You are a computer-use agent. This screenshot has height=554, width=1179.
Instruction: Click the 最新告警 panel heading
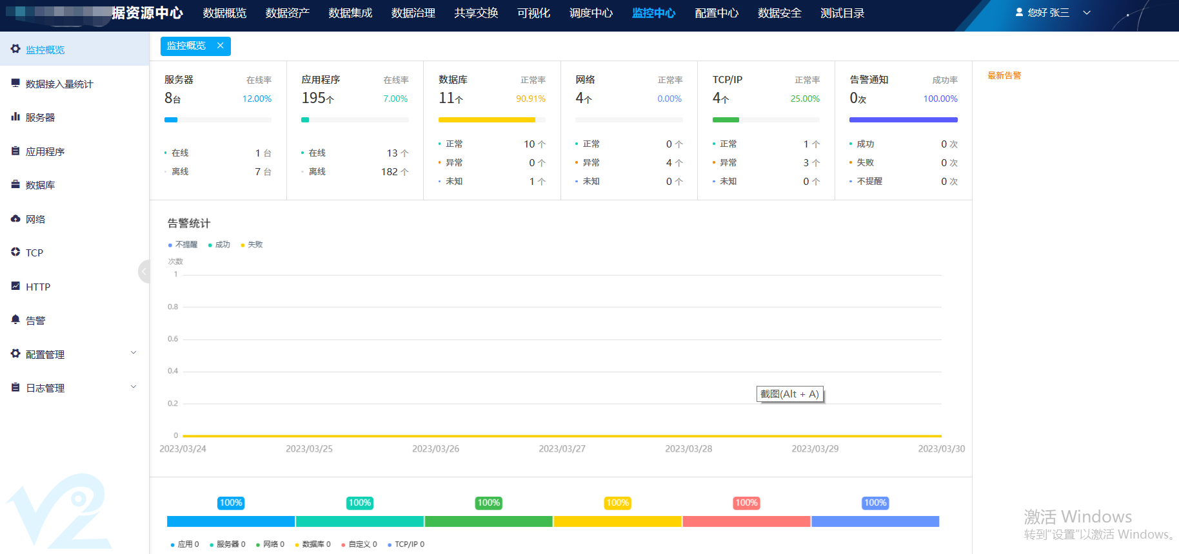tap(1004, 76)
